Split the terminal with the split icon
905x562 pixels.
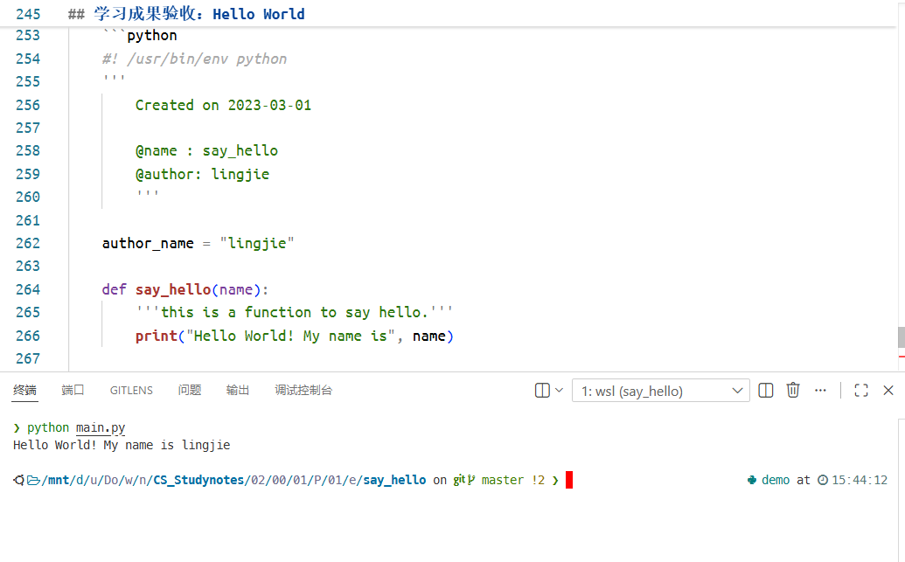pyautogui.click(x=766, y=391)
